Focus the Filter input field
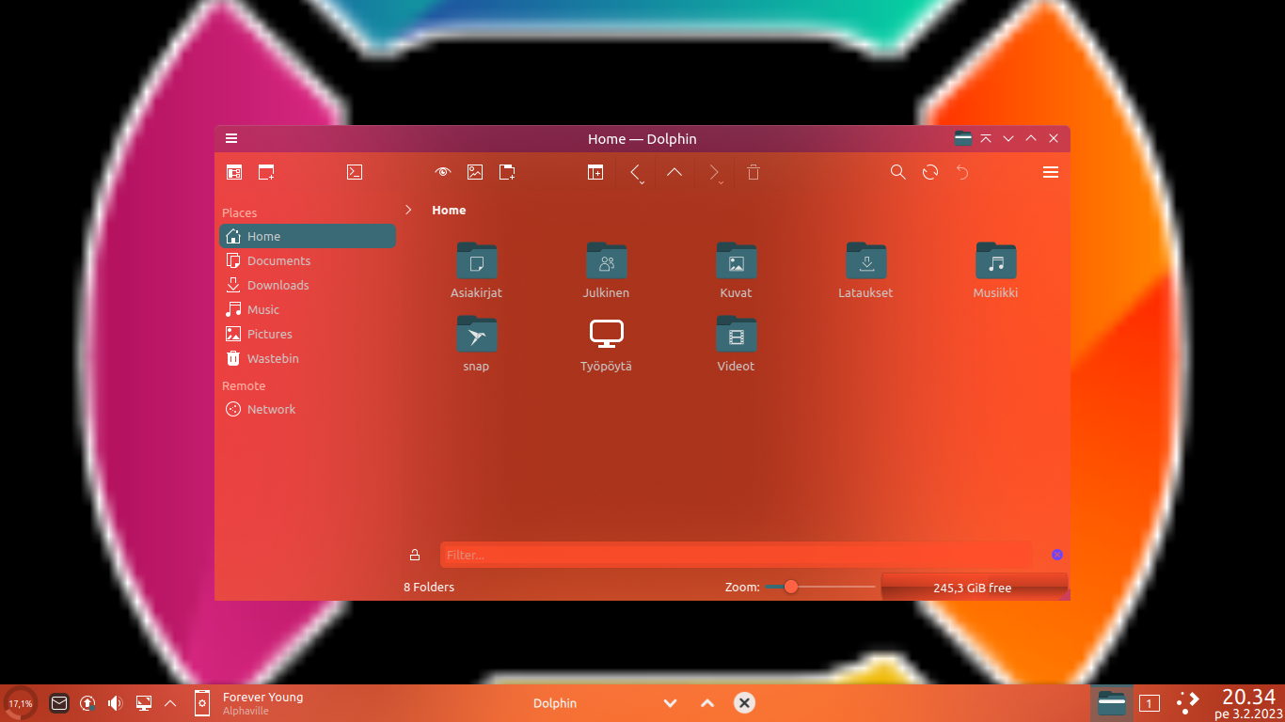Screen dimensions: 1285x722 pyautogui.click(x=736, y=555)
